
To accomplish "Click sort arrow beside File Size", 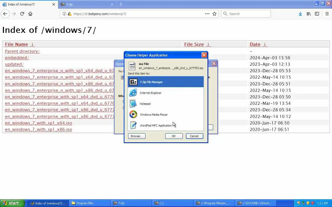I will (x=208, y=44).
